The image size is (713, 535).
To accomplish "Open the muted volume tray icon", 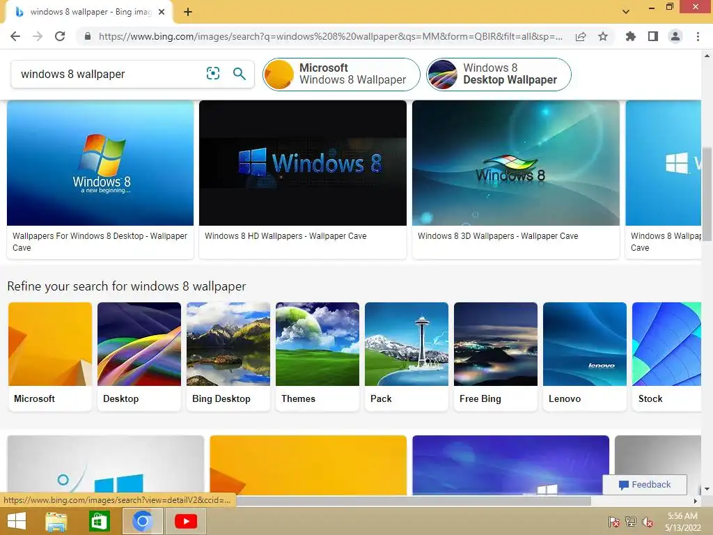I will tap(648, 521).
